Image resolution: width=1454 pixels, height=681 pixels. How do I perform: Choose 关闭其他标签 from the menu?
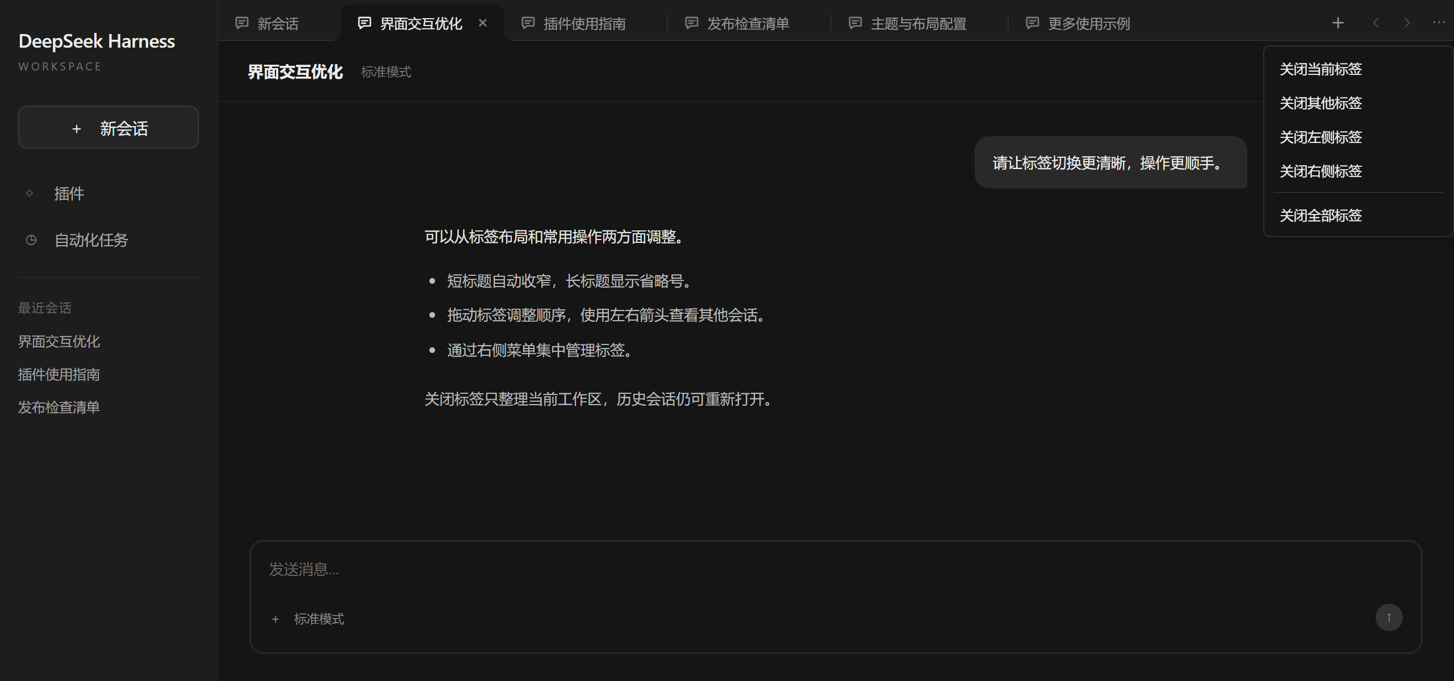click(x=1358, y=103)
